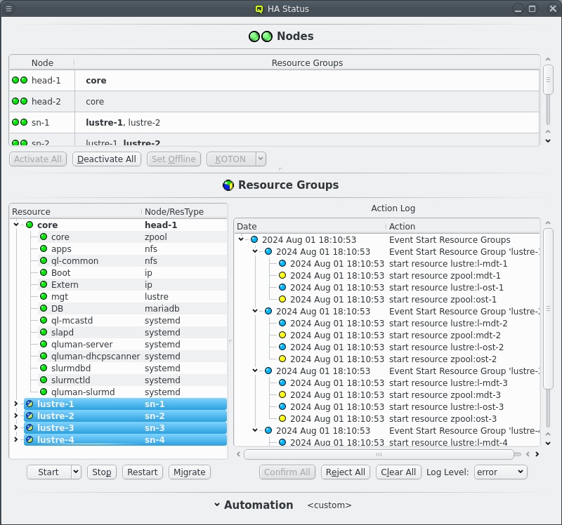
Task: Click the status icon of the lustre-4 group
Action: click(30, 439)
